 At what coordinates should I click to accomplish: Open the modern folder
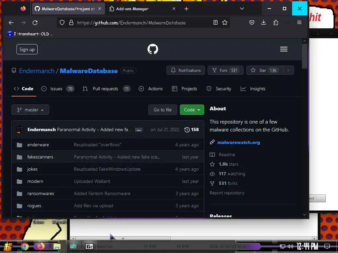[x=35, y=182]
